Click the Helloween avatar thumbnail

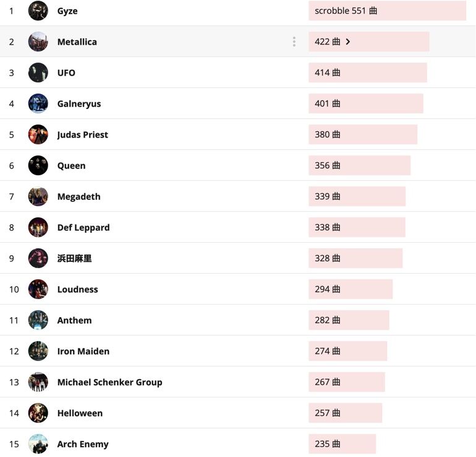click(38, 413)
